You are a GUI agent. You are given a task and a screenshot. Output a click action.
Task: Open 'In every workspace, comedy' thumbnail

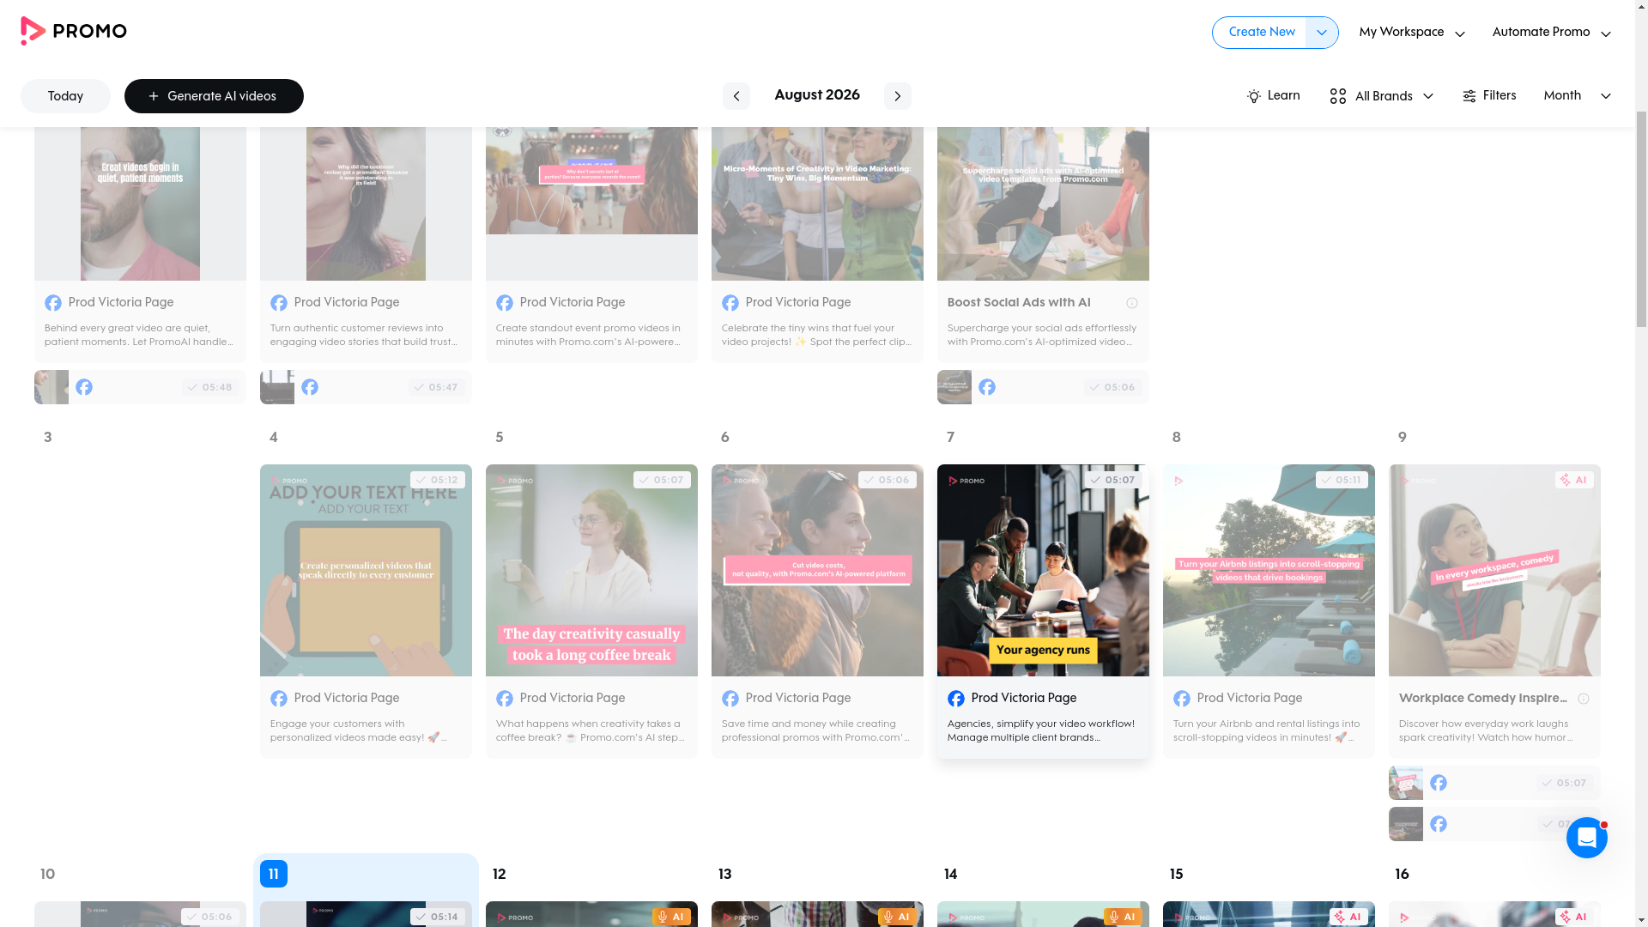(x=1494, y=571)
